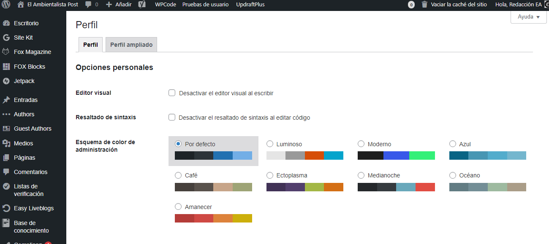
Task: Click the WordPress logo icon in admin bar
Action: tap(6, 5)
